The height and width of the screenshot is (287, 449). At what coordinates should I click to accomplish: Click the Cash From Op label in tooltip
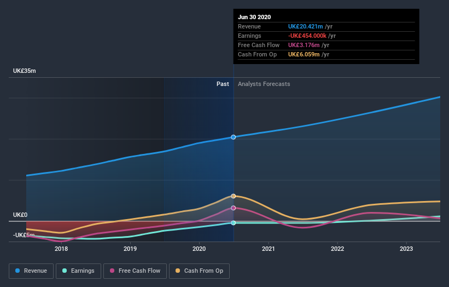[257, 54]
